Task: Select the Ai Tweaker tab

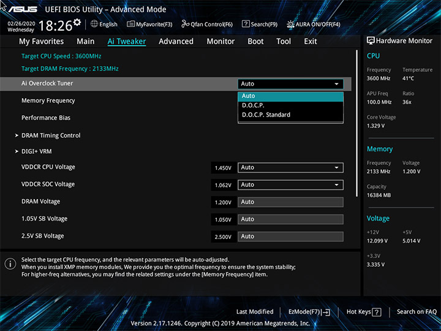Action: (x=127, y=42)
